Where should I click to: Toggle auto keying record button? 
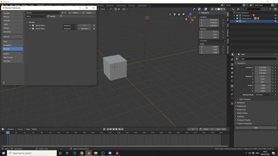[104, 129]
